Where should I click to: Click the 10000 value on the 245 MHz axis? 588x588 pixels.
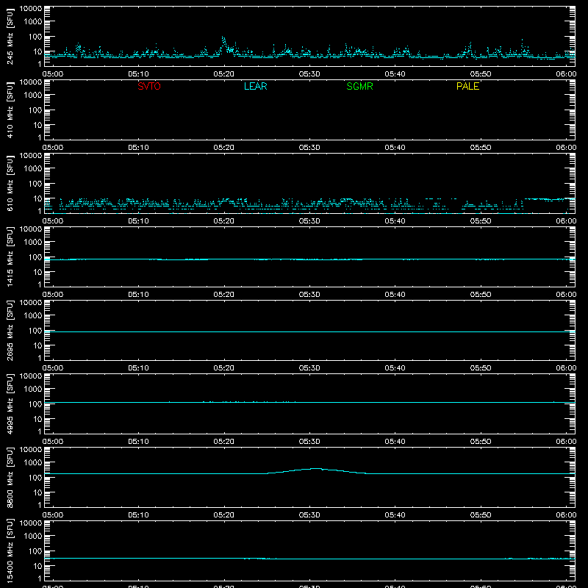[31, 9]
